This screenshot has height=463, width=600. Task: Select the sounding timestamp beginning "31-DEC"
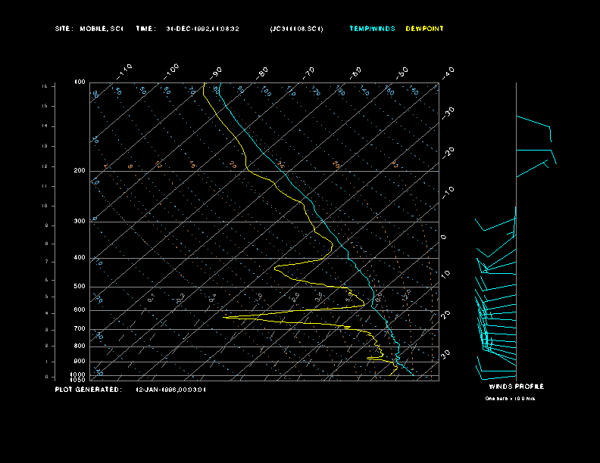click(x=202, y=29)
